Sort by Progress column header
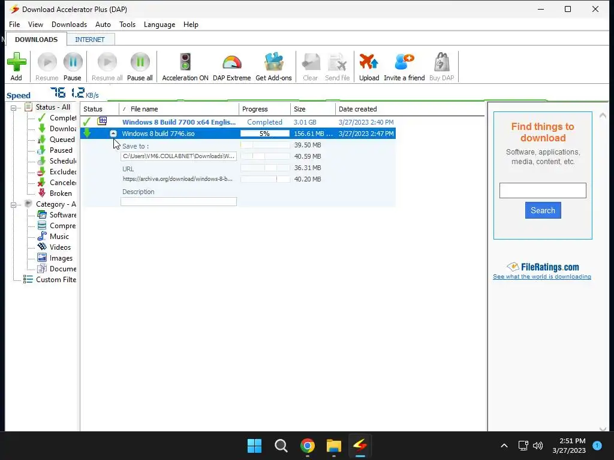The width and height of the screenshot is (614, 460). pos(264,109)
